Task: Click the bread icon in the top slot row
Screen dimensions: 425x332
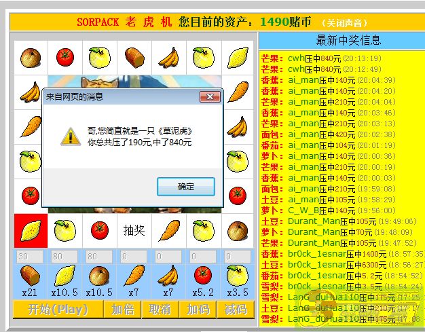Action: coord(134,57)
